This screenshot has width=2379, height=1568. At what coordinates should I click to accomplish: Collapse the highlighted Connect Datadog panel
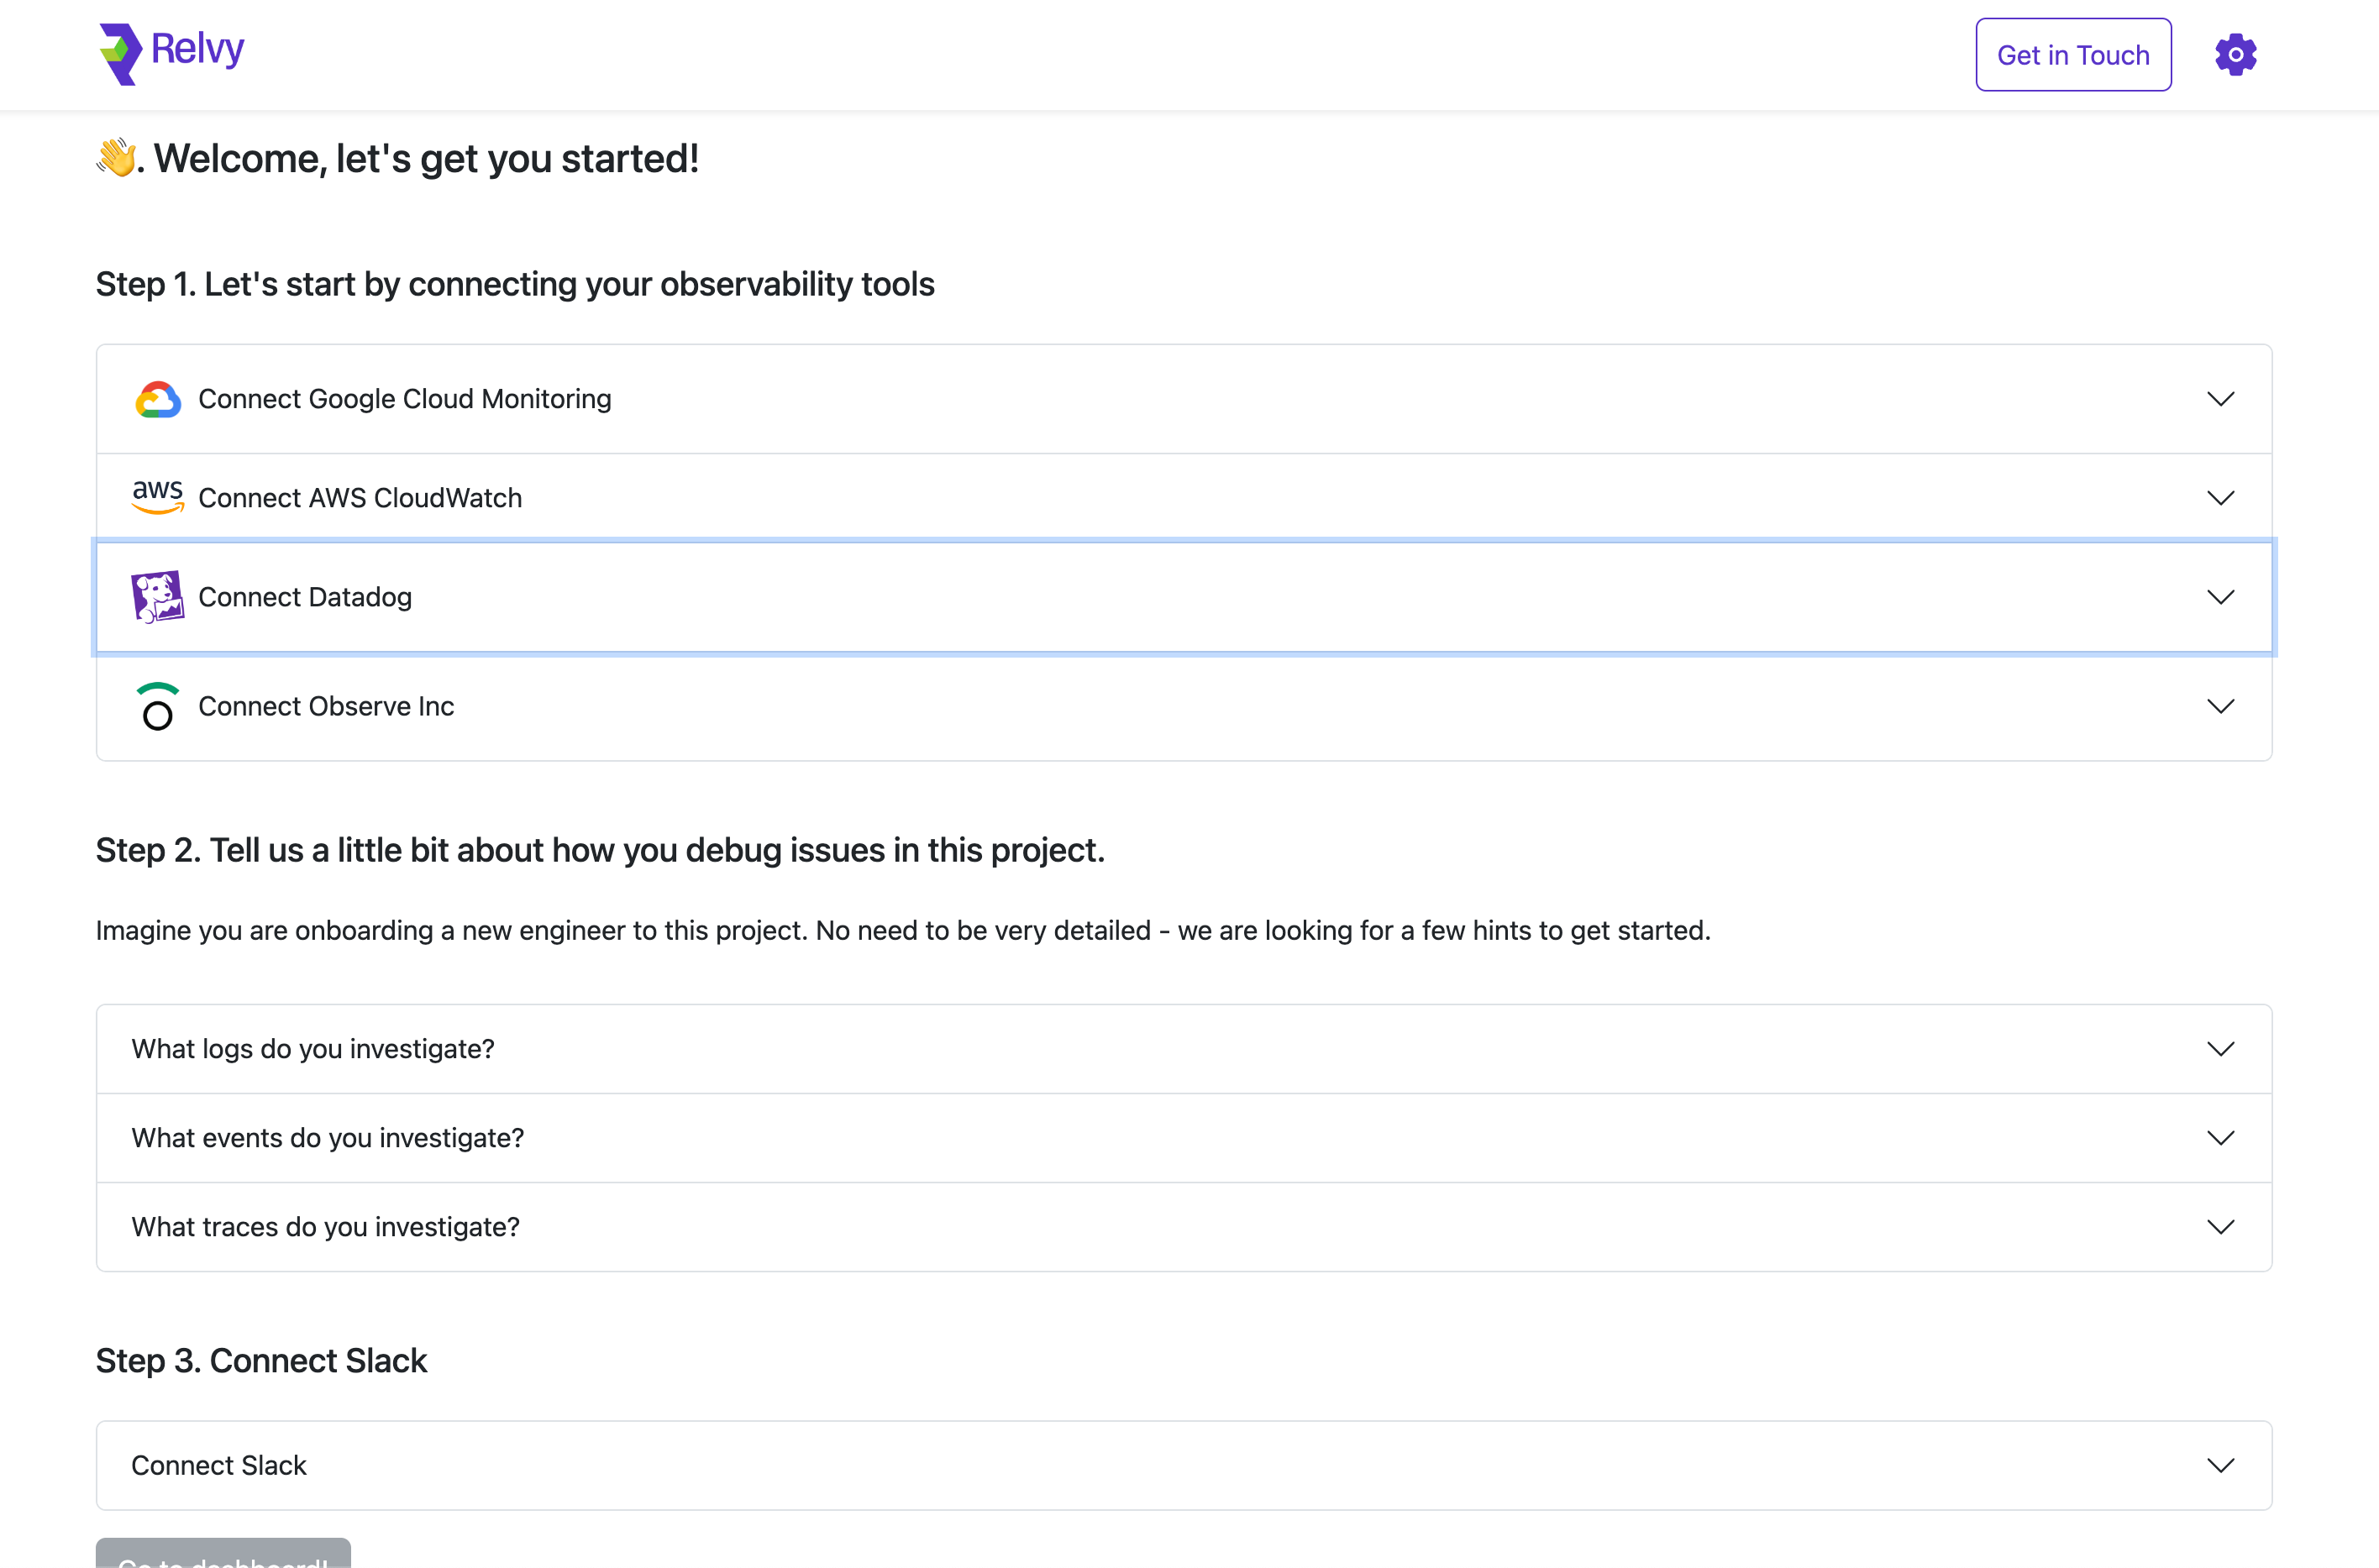click(x=2221, y=596)
